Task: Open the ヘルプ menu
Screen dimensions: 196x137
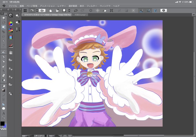Action: 116,6
